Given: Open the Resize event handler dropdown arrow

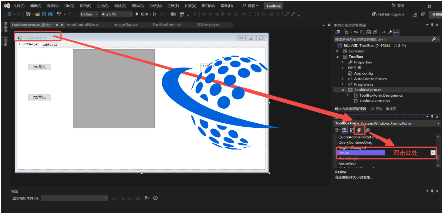Looking at the screenshot, I should pos(433,152).
